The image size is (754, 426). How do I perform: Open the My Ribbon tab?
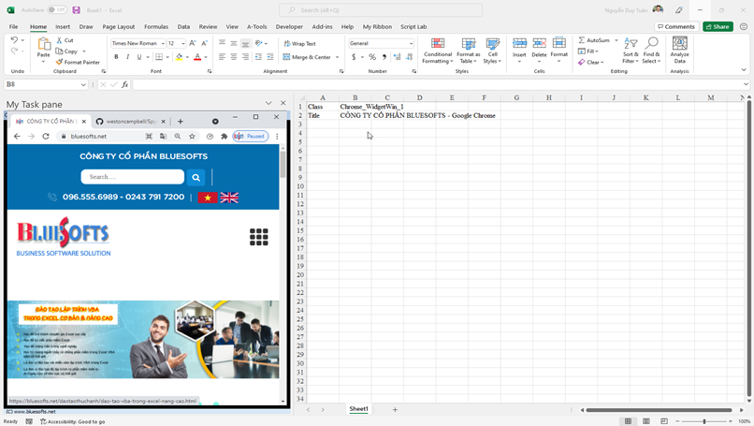(377, 27)
